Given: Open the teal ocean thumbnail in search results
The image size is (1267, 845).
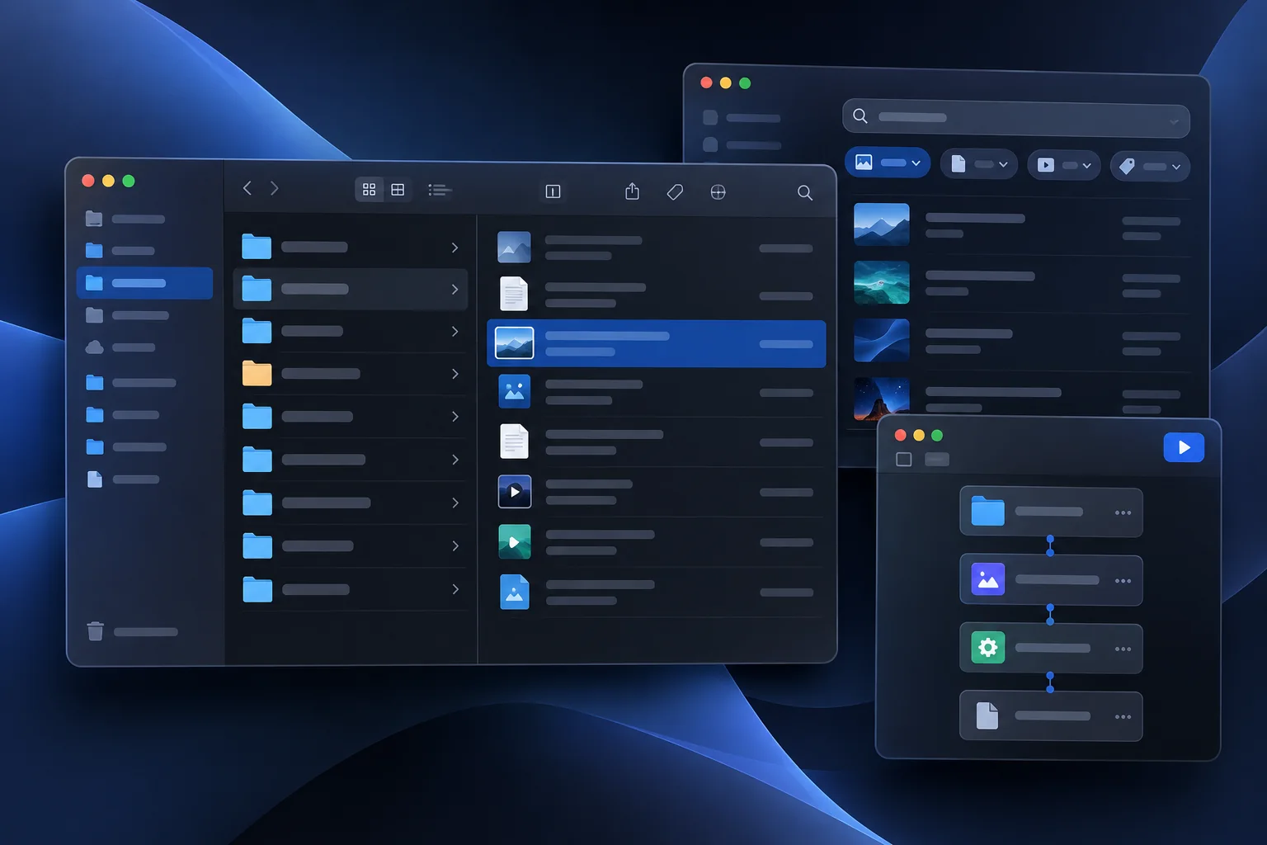Looking at the screenshot, I should tap(882, 282).
